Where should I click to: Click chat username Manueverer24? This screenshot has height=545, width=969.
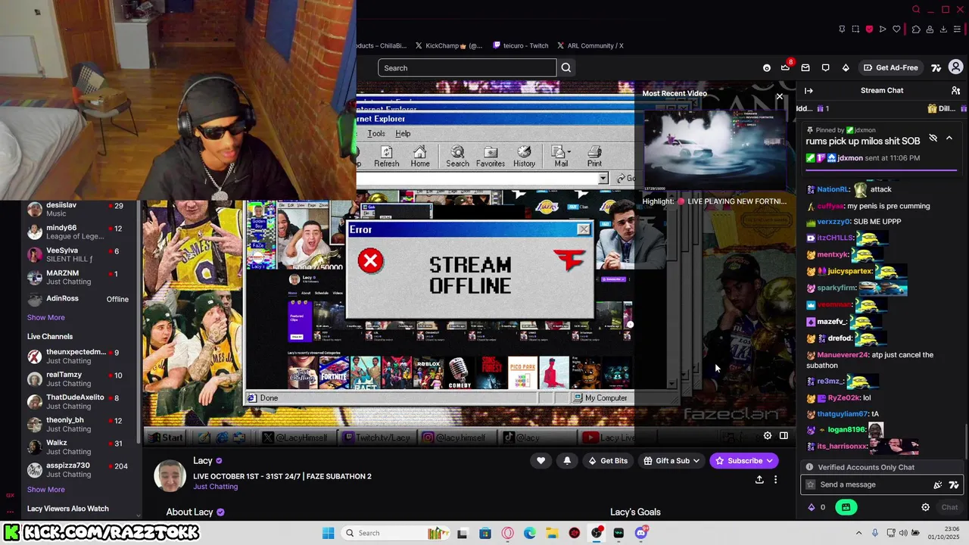click(x=843, y=355)
